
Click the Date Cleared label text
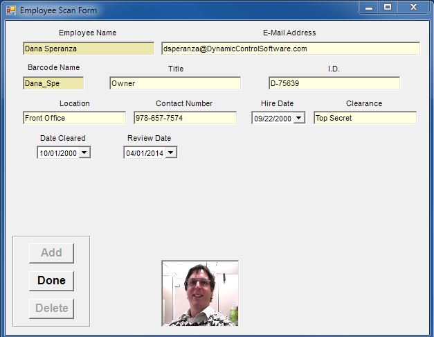[63, 138]
